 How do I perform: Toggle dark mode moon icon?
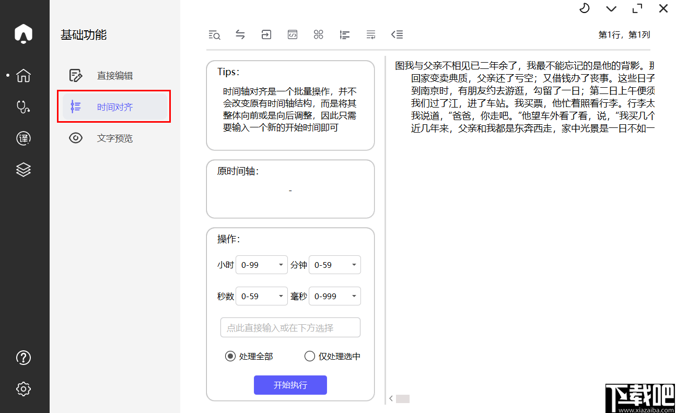(x=585, y=8)
